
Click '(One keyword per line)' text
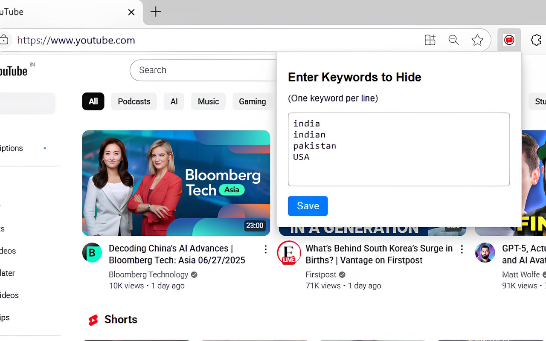333,98
